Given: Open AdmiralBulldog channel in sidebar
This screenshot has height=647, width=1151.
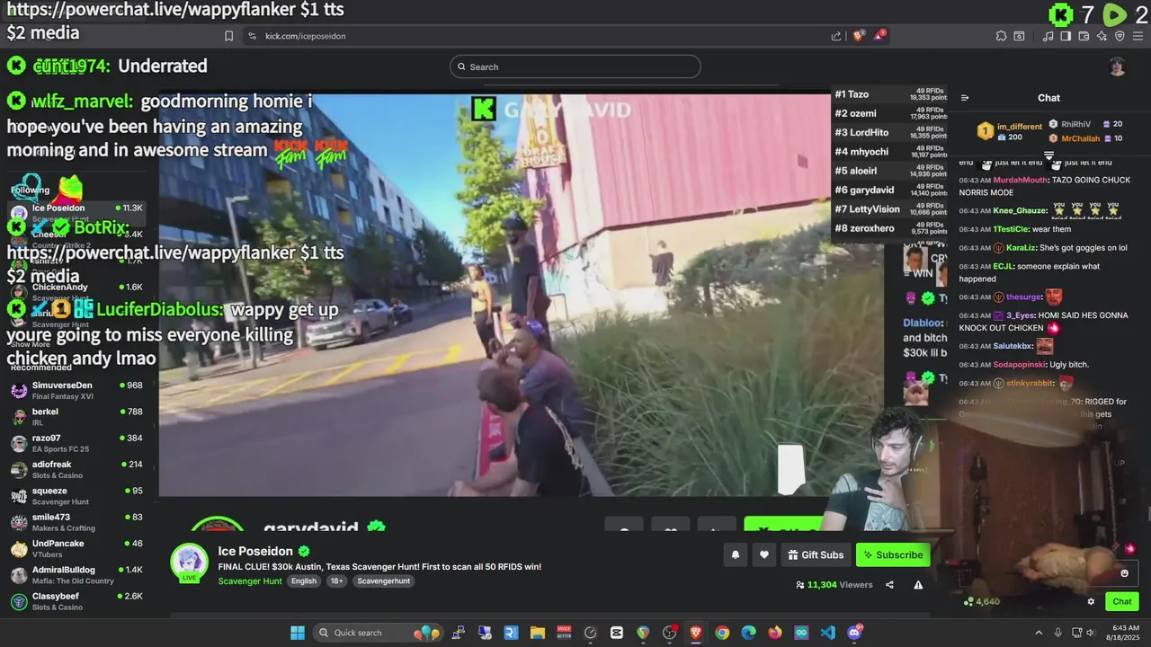Looking at the screenshot, I should click(79, 575).
